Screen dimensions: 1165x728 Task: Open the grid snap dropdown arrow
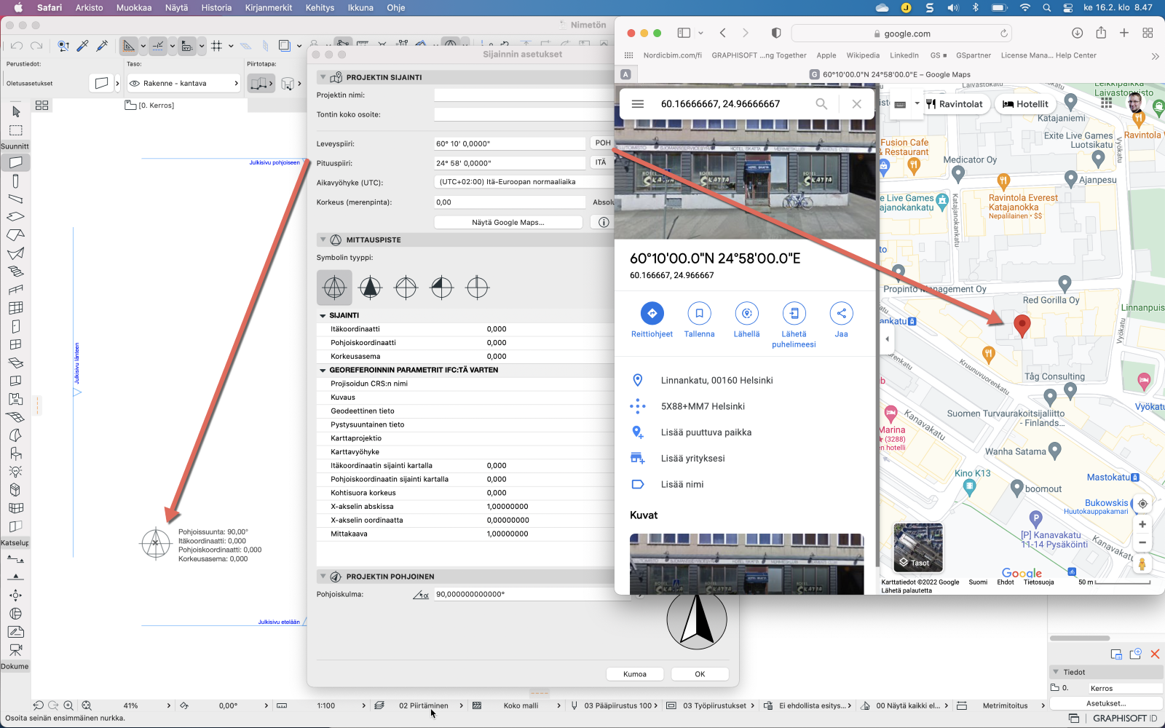[231, 46]
